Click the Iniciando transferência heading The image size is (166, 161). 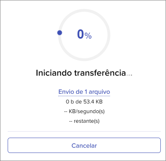(x=84, y=73)
